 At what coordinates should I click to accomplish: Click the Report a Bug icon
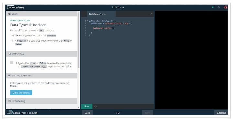click(x=10, y=101)
